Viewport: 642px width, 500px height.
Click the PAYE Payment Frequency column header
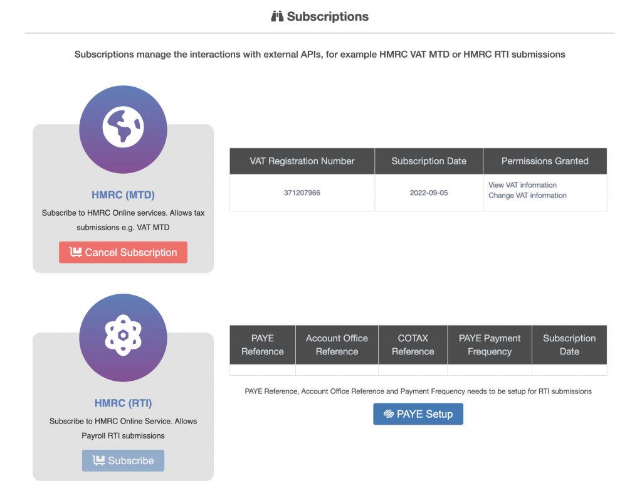pyautogui.click(x=489, y=344)
